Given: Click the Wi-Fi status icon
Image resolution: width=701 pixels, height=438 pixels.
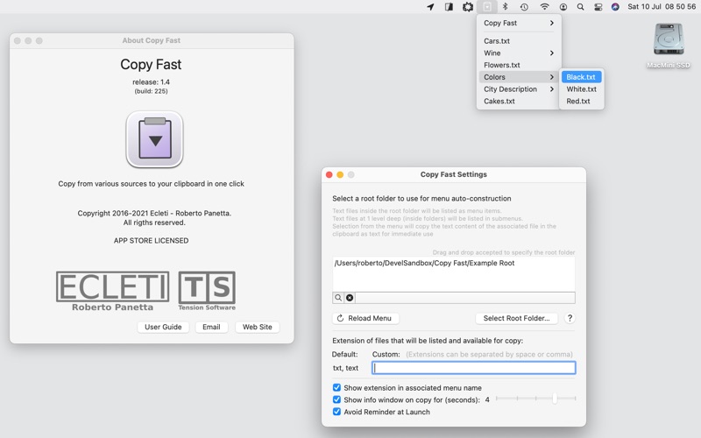Looking at the screenshot, I should coord(544,7).
